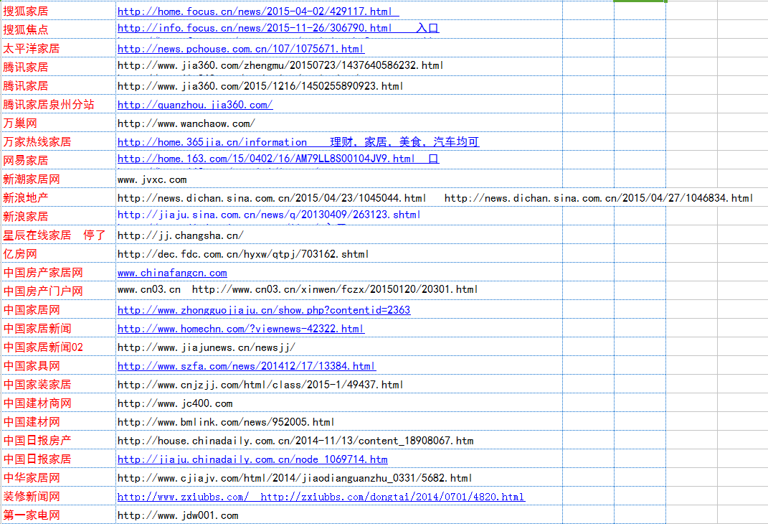The width and height of the screenshot is (768, 524).
Task: Select the cell reading exactly 中国家居新闻
Action: point(59,327)
